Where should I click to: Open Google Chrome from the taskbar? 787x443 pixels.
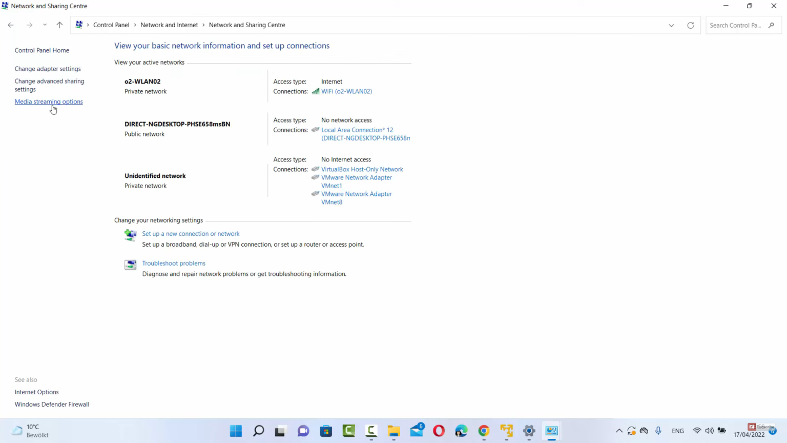(484, 431)
